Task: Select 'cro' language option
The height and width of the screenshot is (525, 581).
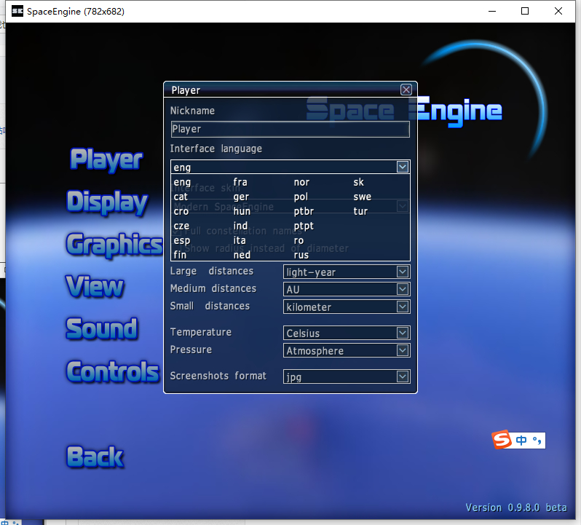Action: (181, 211)
